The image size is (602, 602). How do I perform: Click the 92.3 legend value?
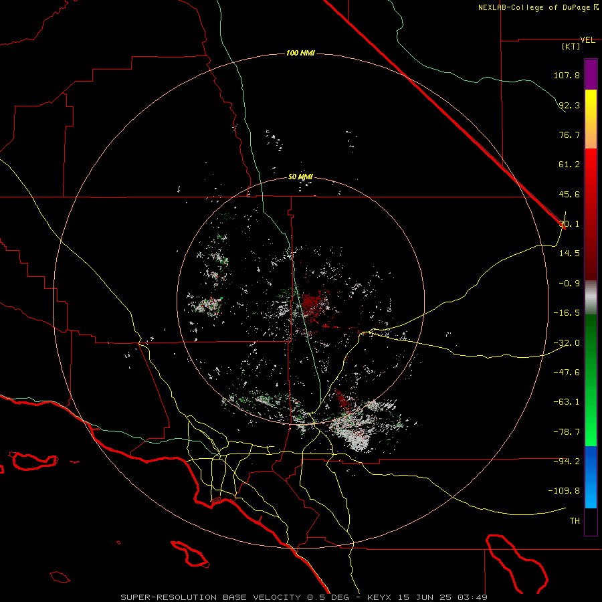[569, 105]
